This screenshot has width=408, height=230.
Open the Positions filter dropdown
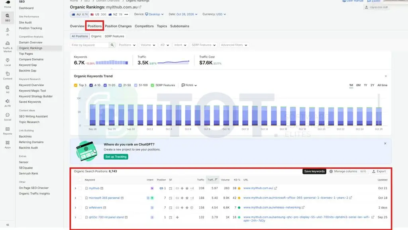click(x=127, y=45)
